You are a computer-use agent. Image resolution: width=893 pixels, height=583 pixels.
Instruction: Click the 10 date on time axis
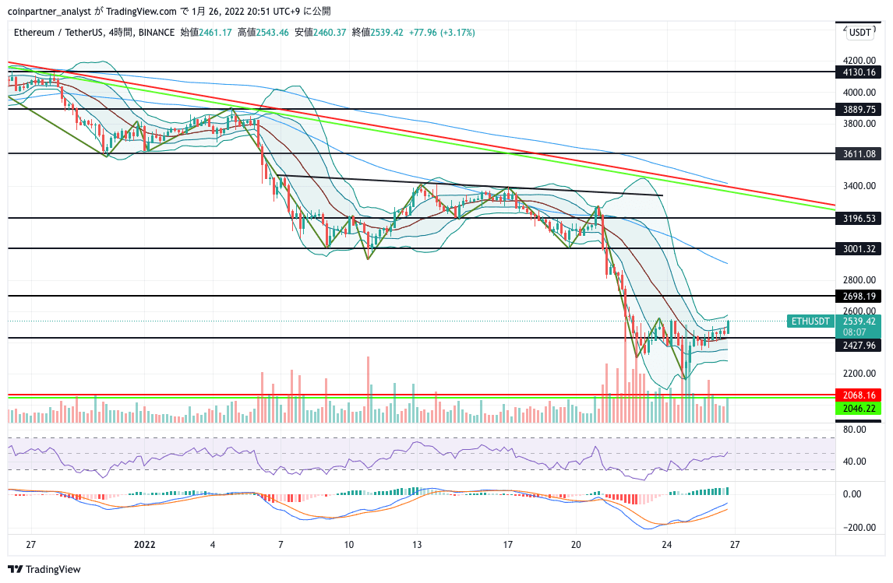[348, 544]
